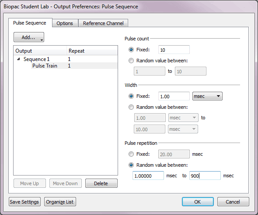Click the pulse repetition minimum field 1.00000
Image resolution: width=258 pixels, height=215 pixels.
[x=148, y=176]
